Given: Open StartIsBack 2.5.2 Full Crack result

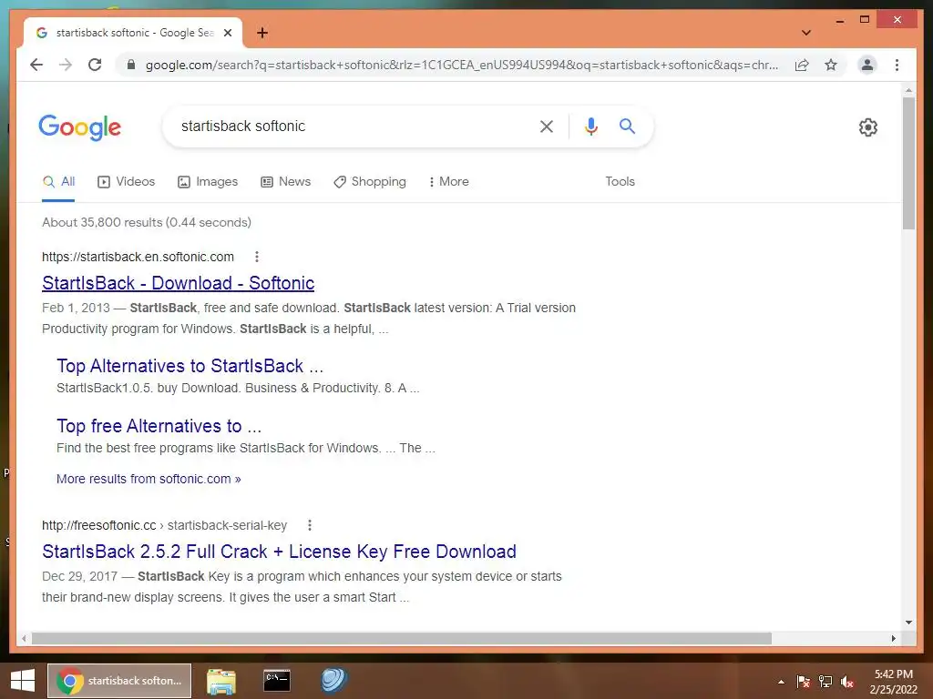Looking at the screenshot, I should (x=279, y=552).
